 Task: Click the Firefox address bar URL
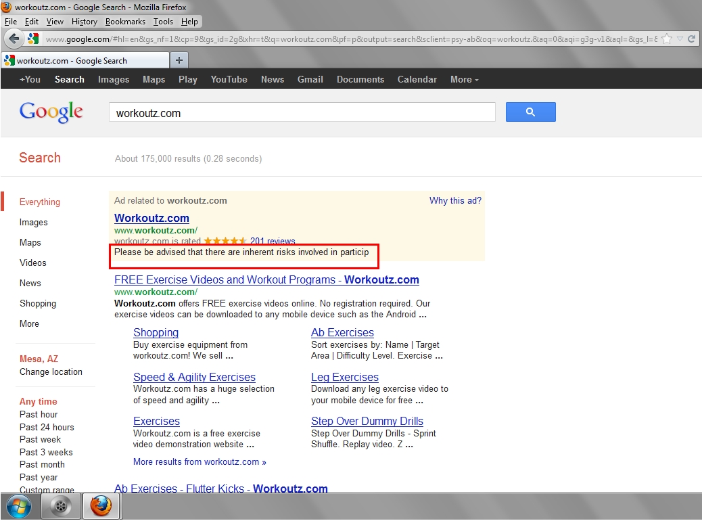(x=352, y=39)
